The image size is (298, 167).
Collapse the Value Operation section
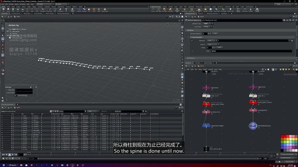click(191, 37)
